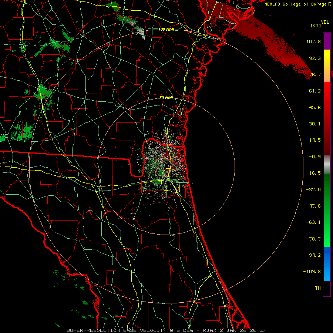Click the -47.6 velocity scale value
The width and height of the screenshot is (333, 333).
[313, 206]
